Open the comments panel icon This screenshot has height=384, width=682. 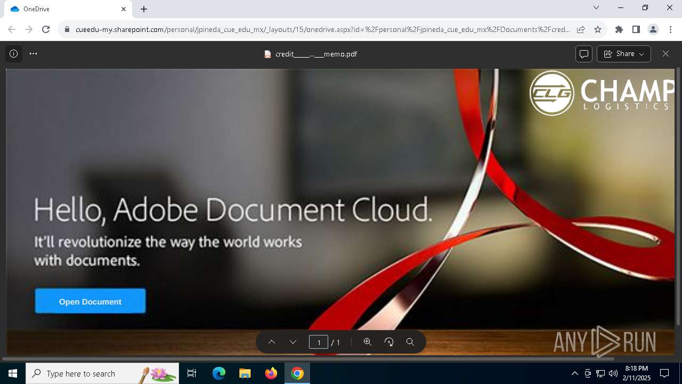(584, 54)
